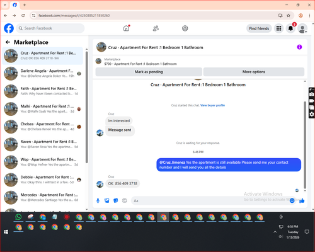Bookmark this page with the star icon

(x=289, y=15)
